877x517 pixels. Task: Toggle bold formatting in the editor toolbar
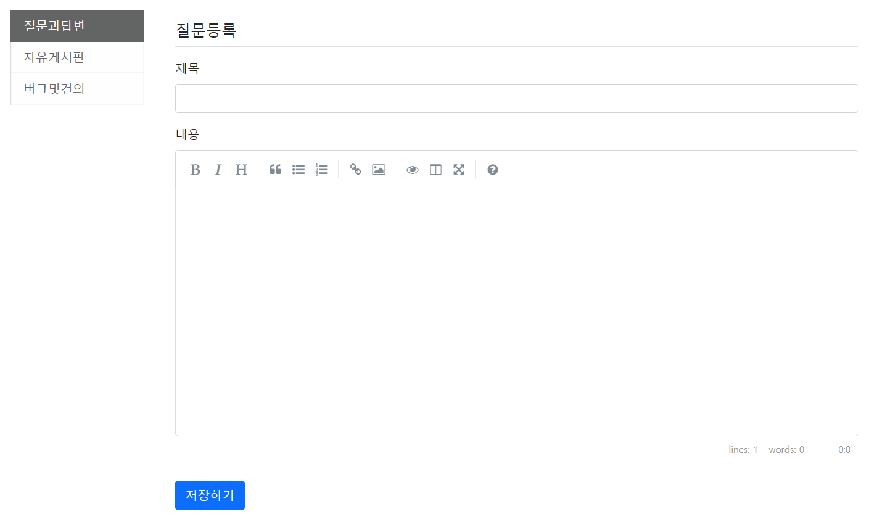click(195, 170)
